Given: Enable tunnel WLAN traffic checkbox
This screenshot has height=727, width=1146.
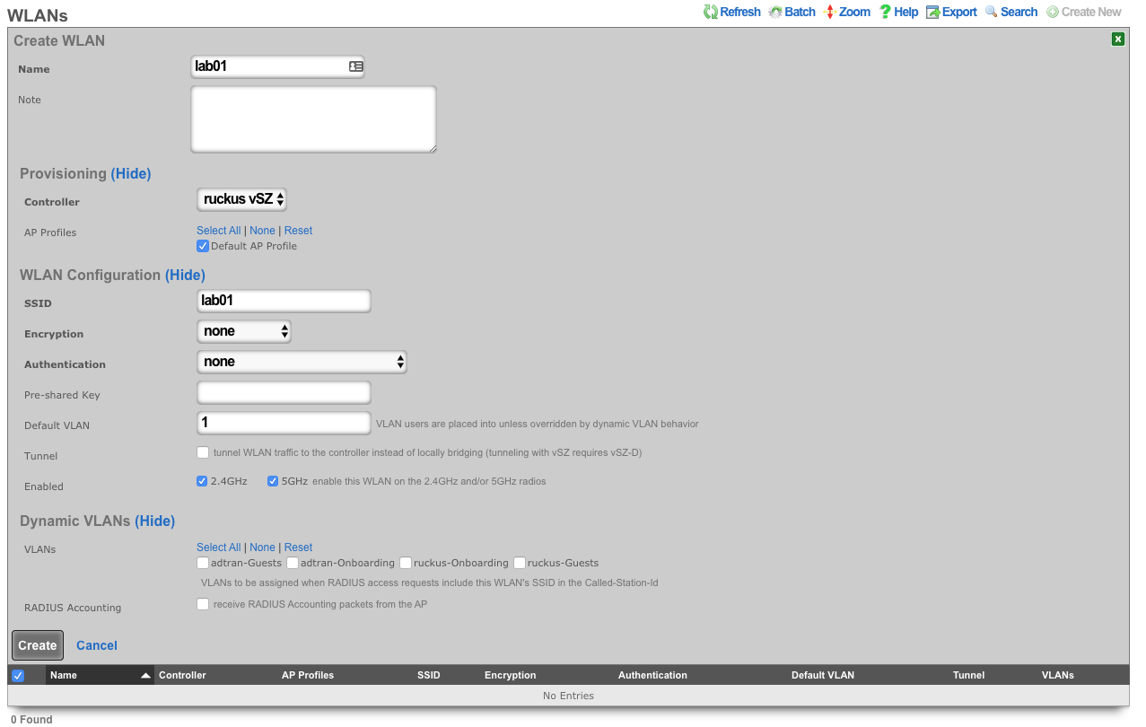Looking at the screenshot, I should point(204,452).
